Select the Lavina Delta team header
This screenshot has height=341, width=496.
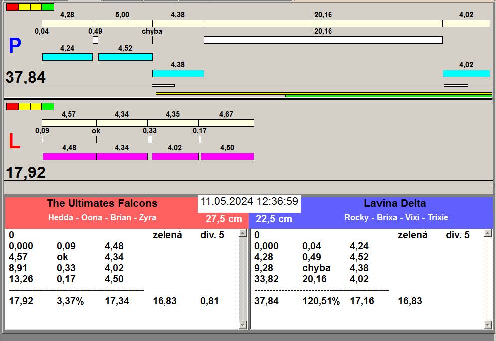click(x=395, y=203)
